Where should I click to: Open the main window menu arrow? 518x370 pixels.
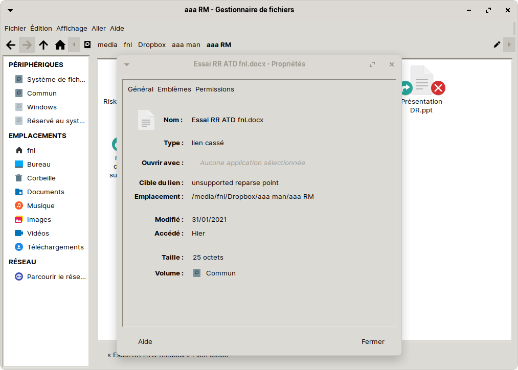click(x=10, y=10)
